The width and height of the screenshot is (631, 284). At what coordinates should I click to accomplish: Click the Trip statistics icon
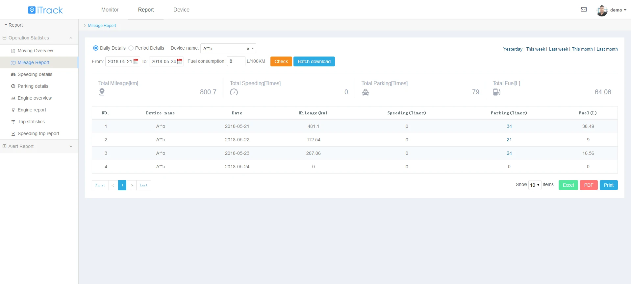[13, 122]
